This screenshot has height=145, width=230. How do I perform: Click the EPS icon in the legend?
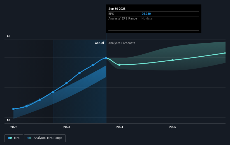pyautogui.click(x=10, y=138)
